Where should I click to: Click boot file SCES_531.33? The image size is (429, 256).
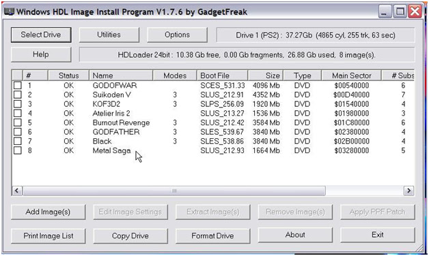(x=223, y=85)
